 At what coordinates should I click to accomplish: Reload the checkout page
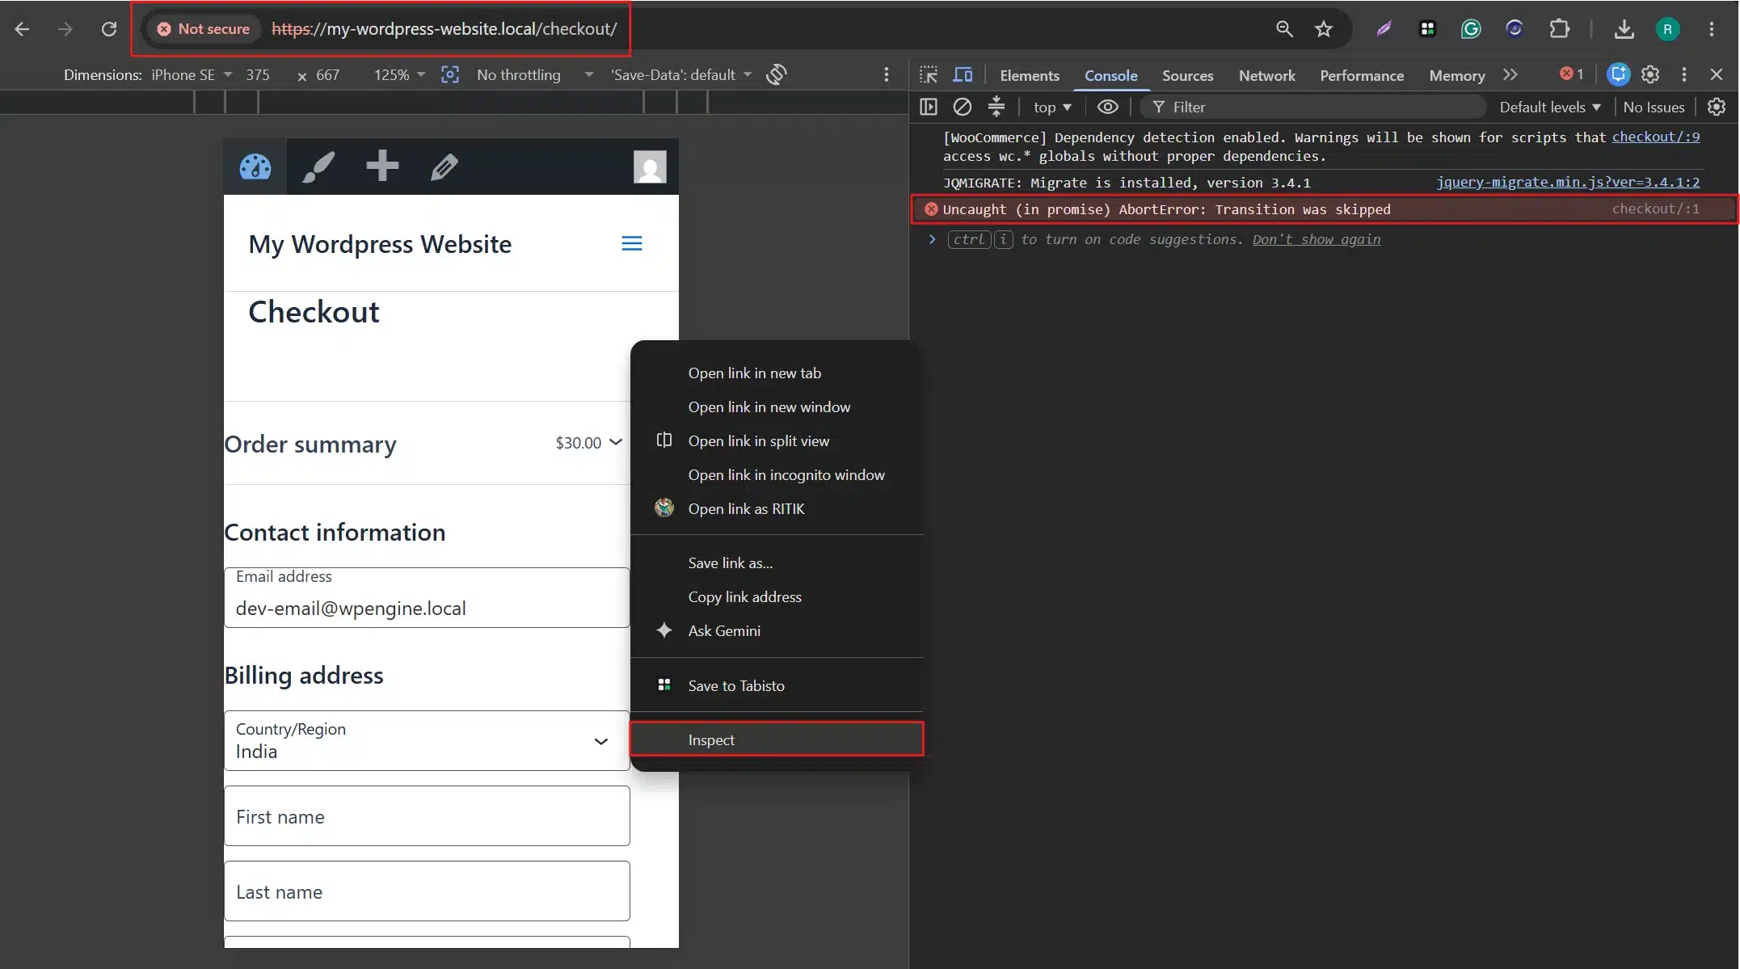pyautogui.click(x=108, y=29)
